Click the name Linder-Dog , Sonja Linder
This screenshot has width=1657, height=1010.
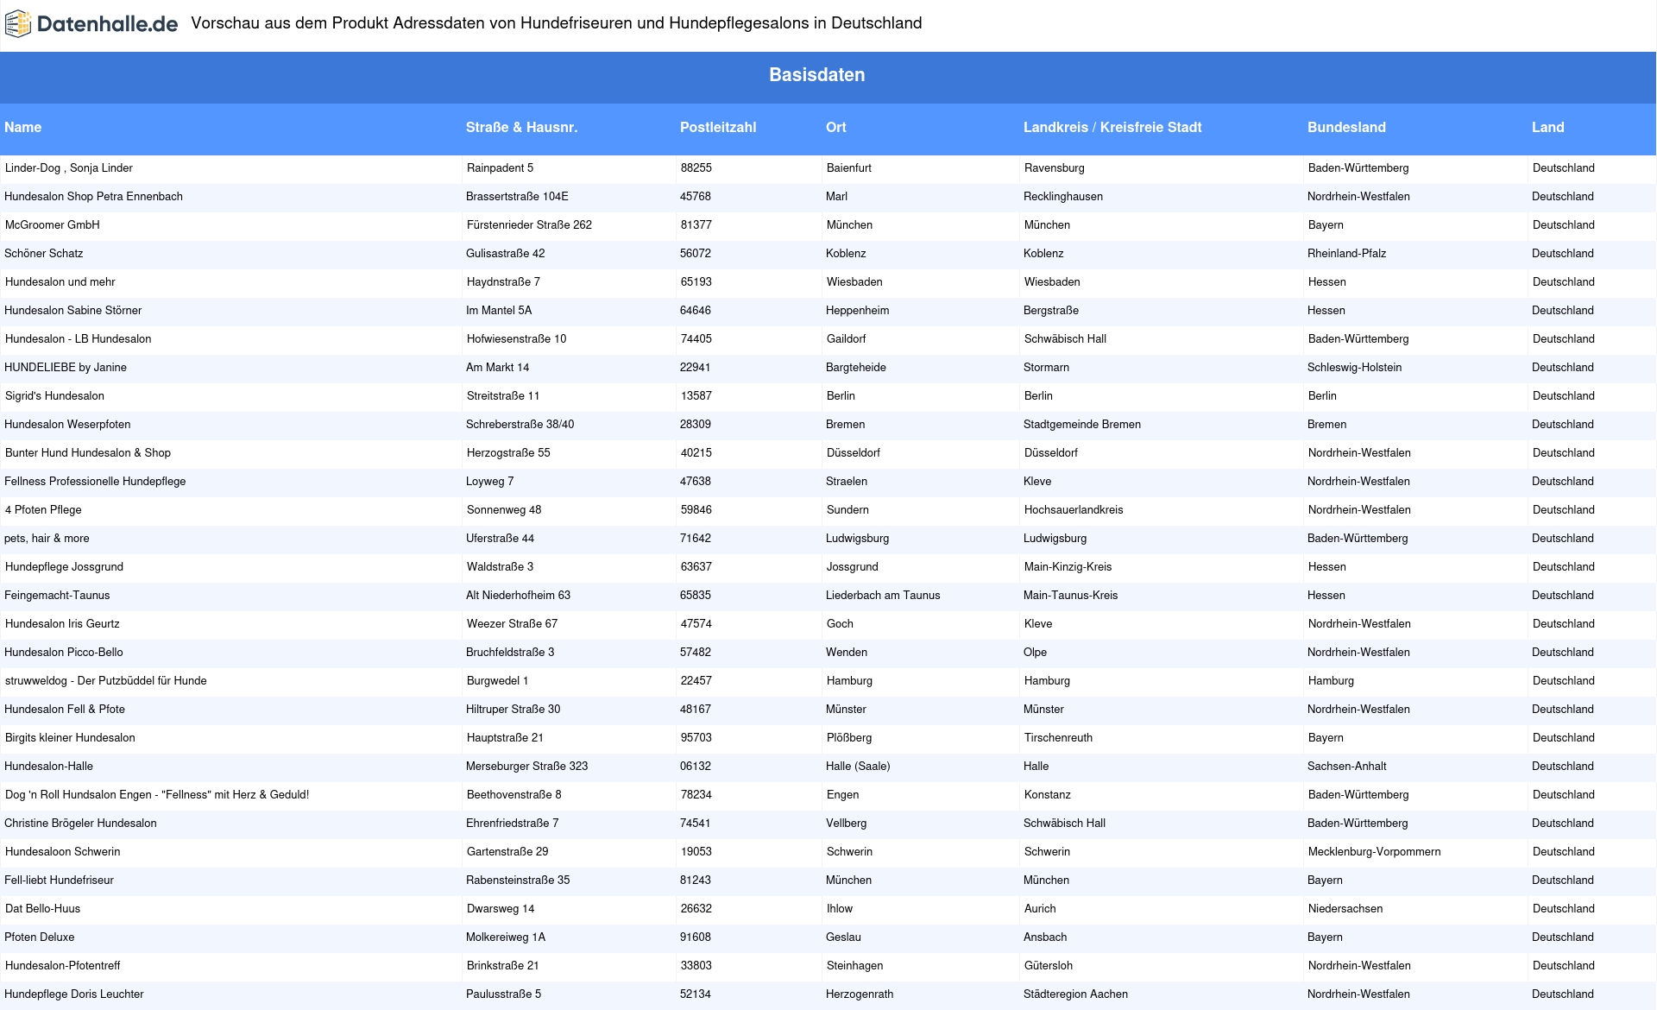pyautogui.click(x=69, y=167)
